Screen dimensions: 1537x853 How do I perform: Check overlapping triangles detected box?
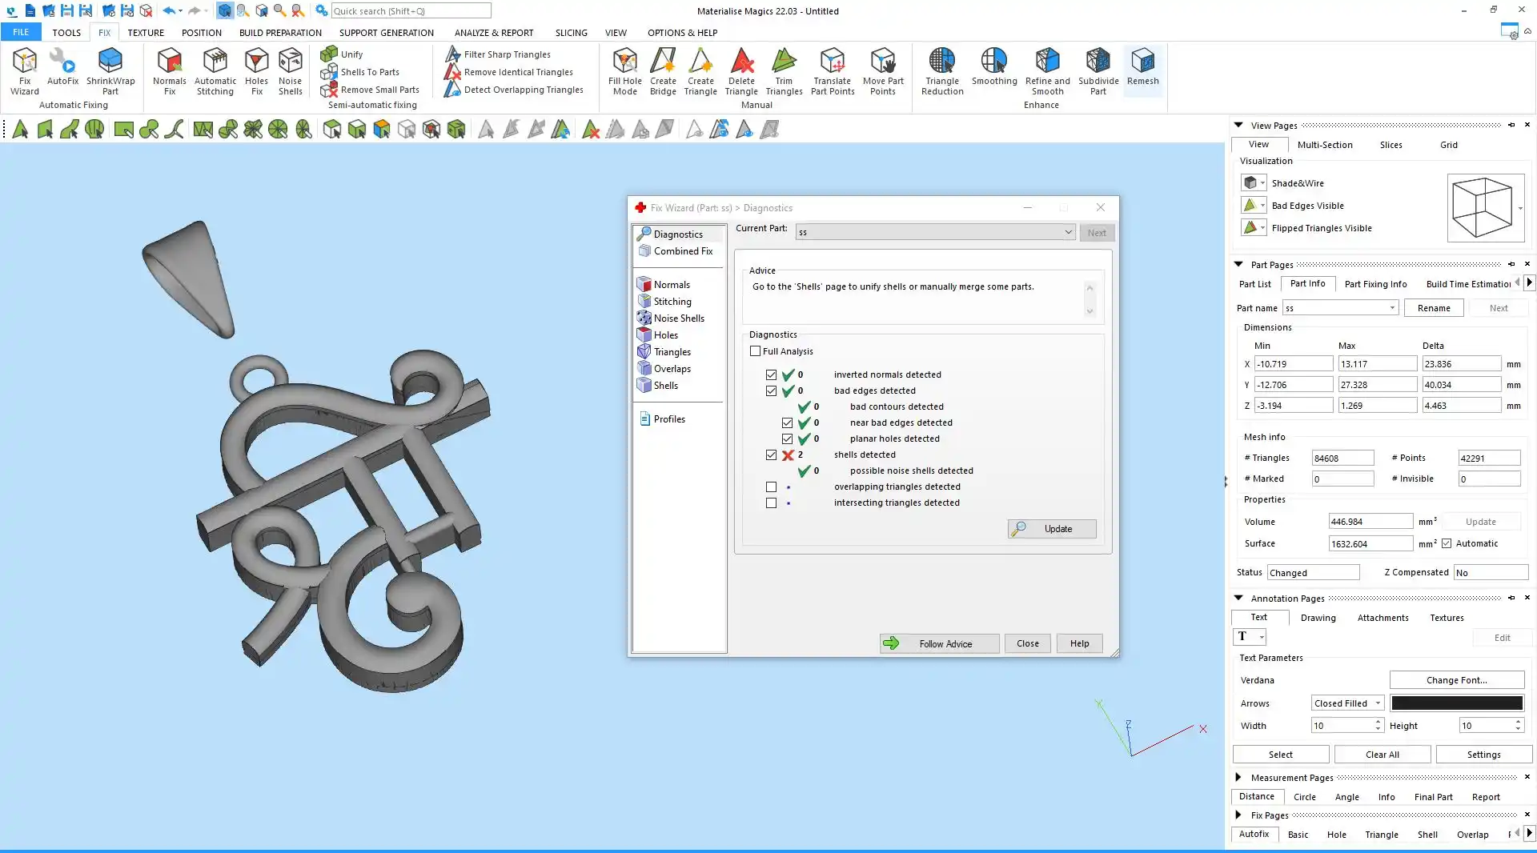(x=771, y=487)
